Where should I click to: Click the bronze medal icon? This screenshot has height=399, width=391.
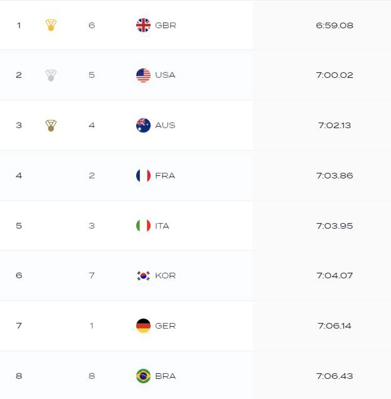pyautogui.click(x=51, y=126)
